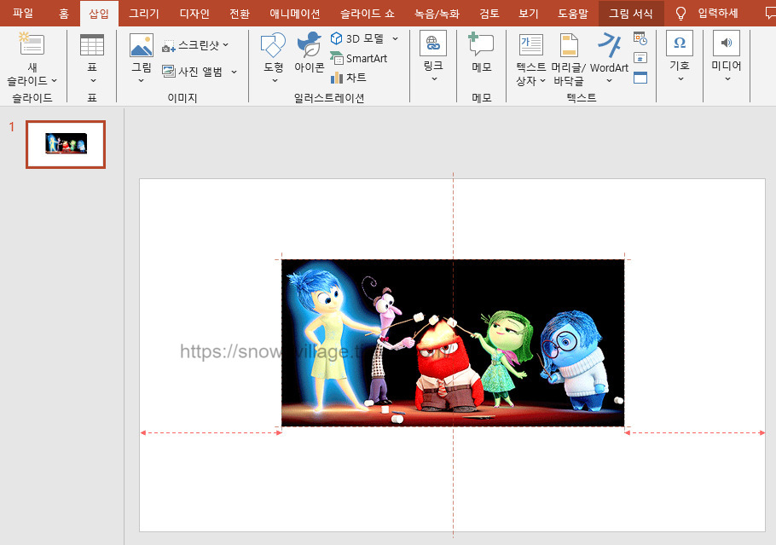
Task: Open the New Slide dropdown arrow
Action: pos(54,81)
